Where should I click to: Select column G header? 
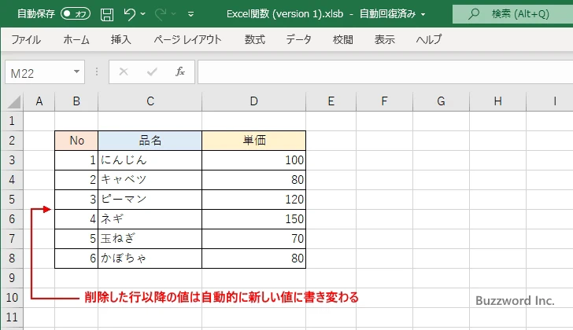[x=441, y=101]
